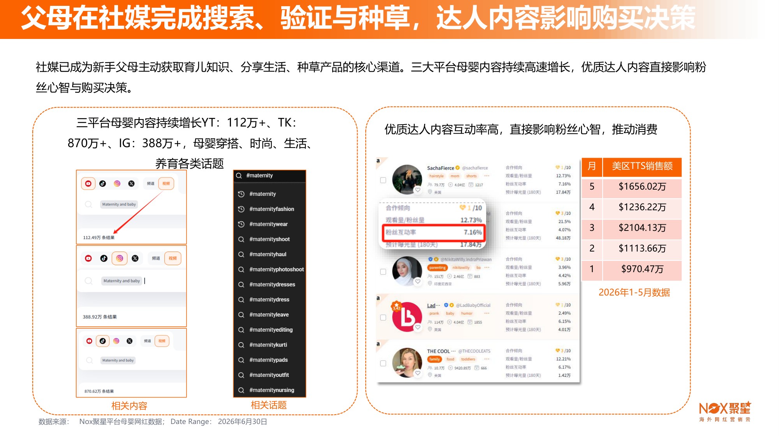This screenshot has height=438, width=779.
Task: Choose the #maternityhaul suggestion
Action: 268,254
